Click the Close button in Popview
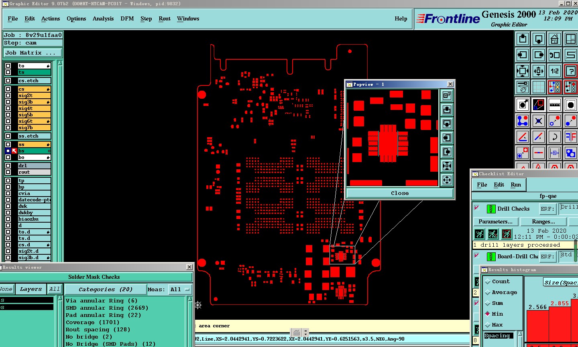 click(x=400, y=193)
